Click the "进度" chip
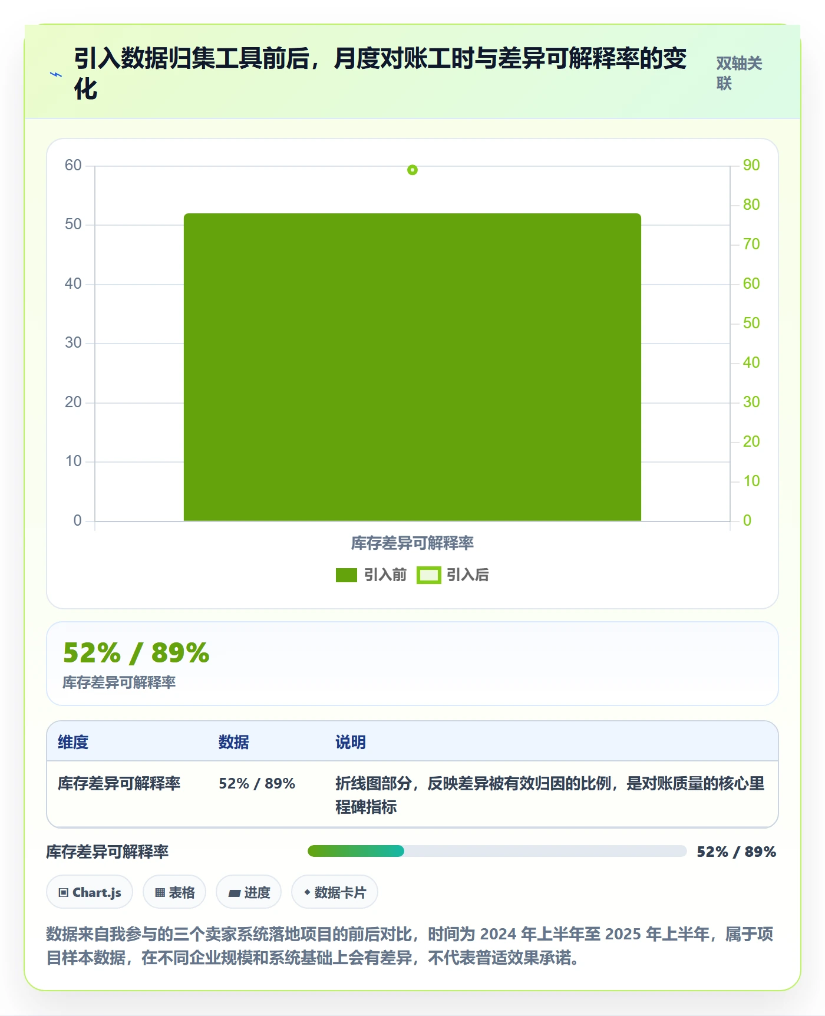The image size is (825, 1016). pos(249,892)
